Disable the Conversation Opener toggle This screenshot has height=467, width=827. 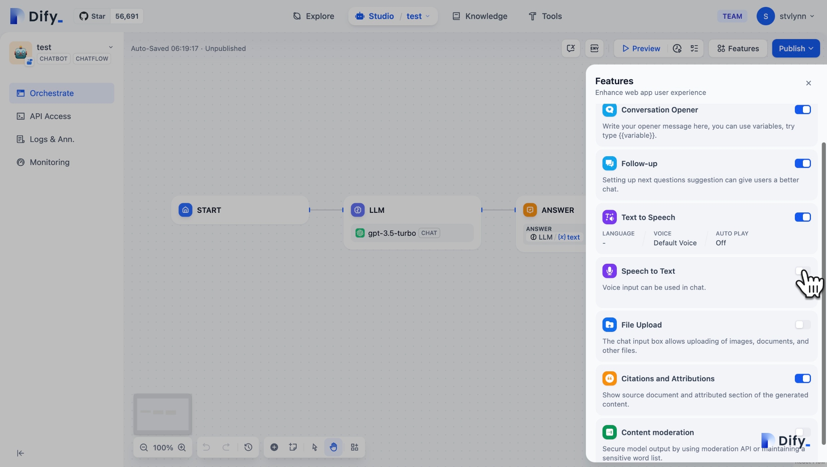pyautogui.click(x=802, y=110)
